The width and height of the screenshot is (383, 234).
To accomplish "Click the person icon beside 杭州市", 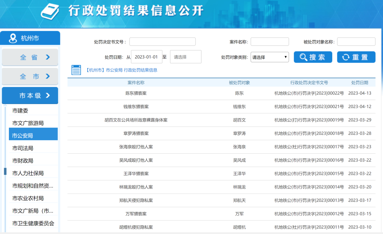I will (12, 38).
